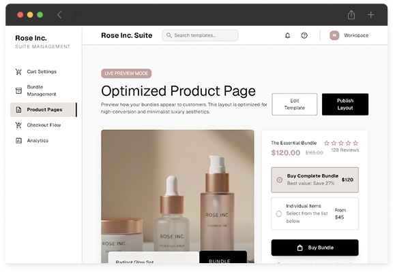This screenshot has height=272, width=395.
Task: Click the Optimized Product Page heading
Action: (x=178, y=91)
